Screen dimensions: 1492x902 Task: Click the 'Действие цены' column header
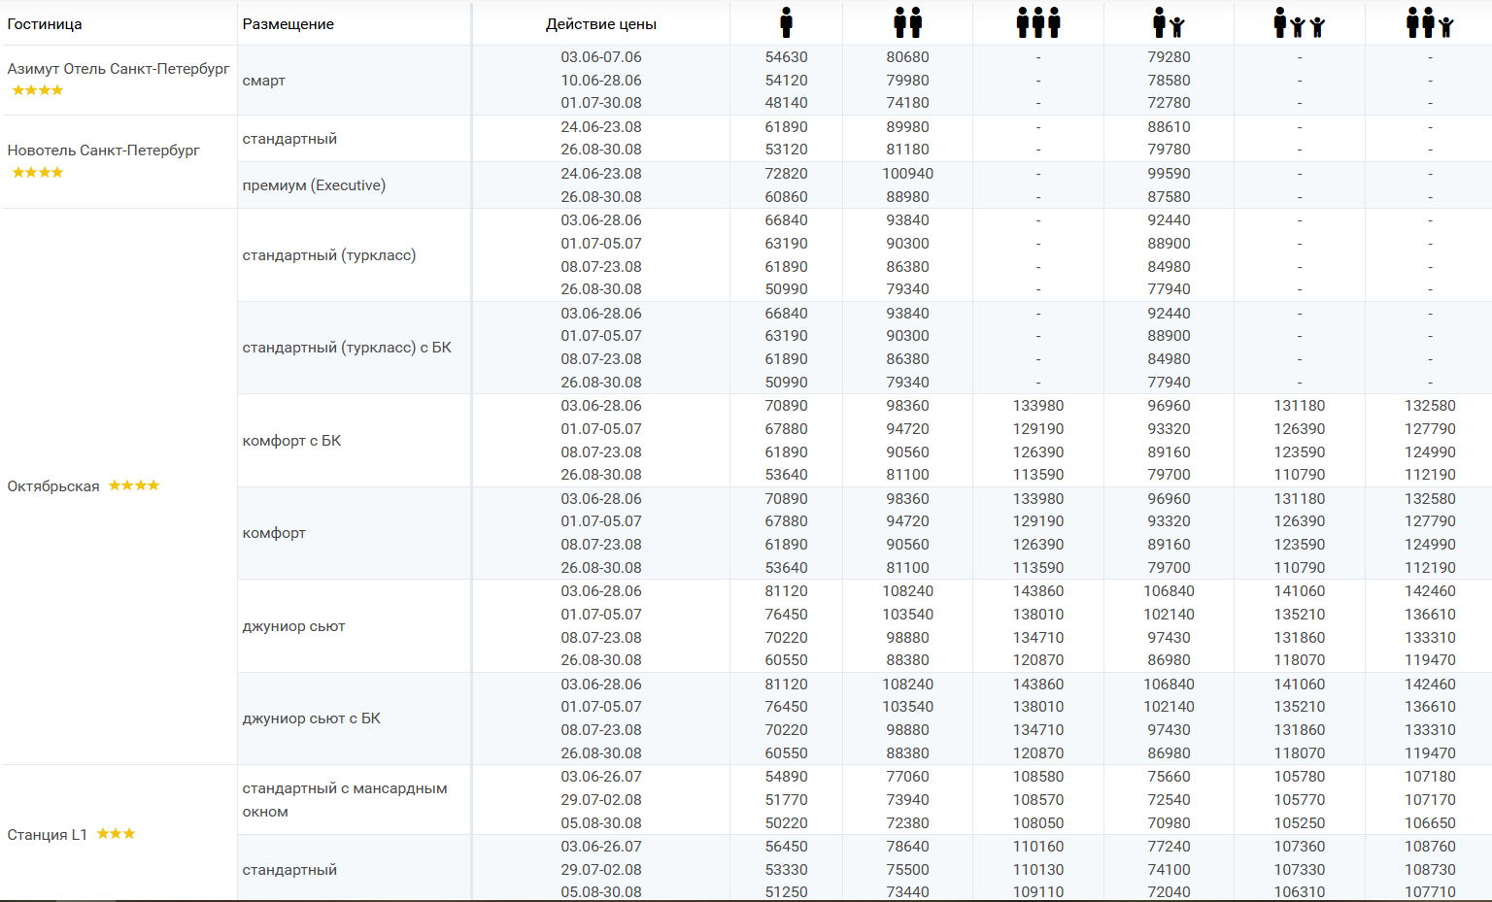[601, 24]
